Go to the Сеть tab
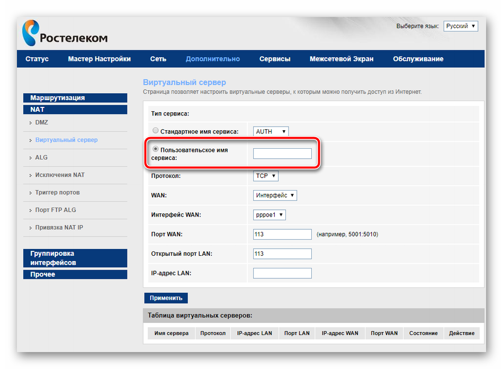This screenshot has width=503, height=369. (158, 59)
